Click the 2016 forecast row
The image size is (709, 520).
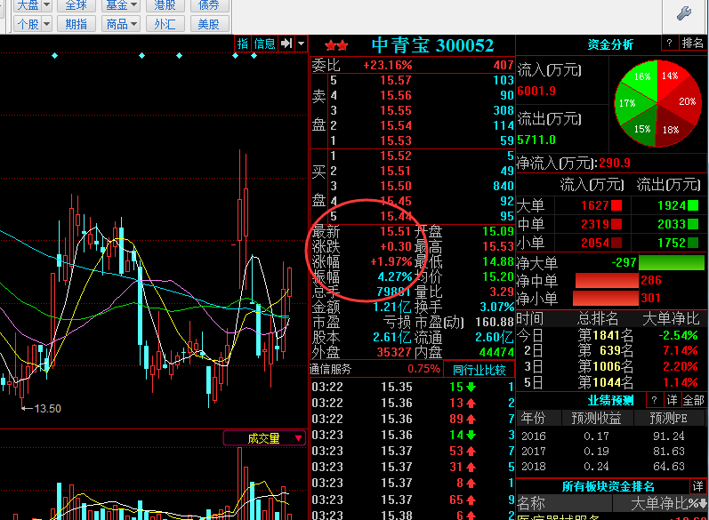610,436
